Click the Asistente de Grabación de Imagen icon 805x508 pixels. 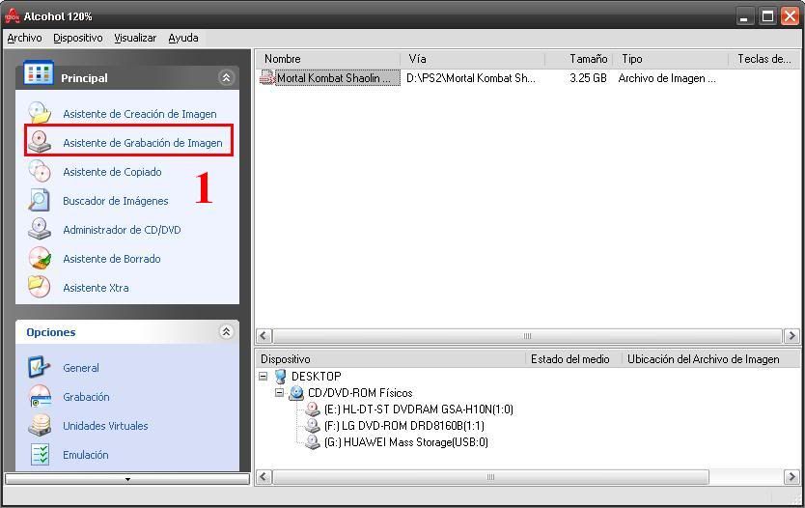pos(40,141)
